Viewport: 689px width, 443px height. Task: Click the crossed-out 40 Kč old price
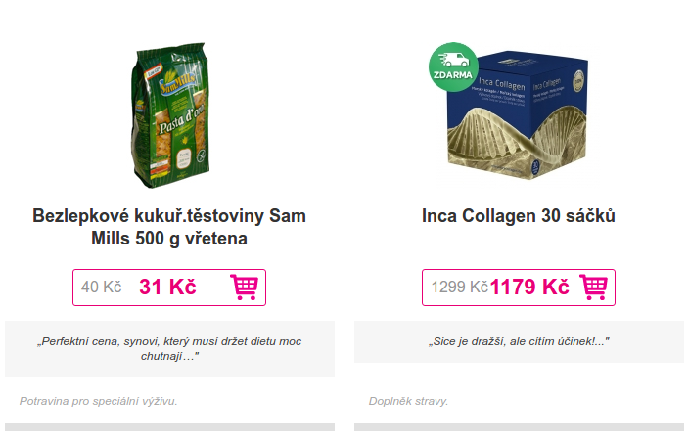tap(101, 288)
